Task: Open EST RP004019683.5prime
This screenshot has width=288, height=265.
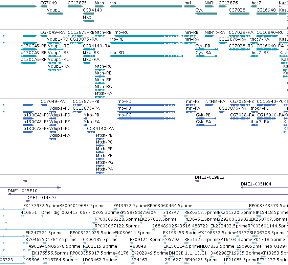Action: tap(82, 206)
